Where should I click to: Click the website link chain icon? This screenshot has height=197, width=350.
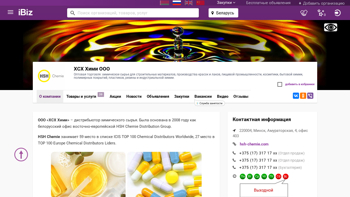tap(234, 144)
